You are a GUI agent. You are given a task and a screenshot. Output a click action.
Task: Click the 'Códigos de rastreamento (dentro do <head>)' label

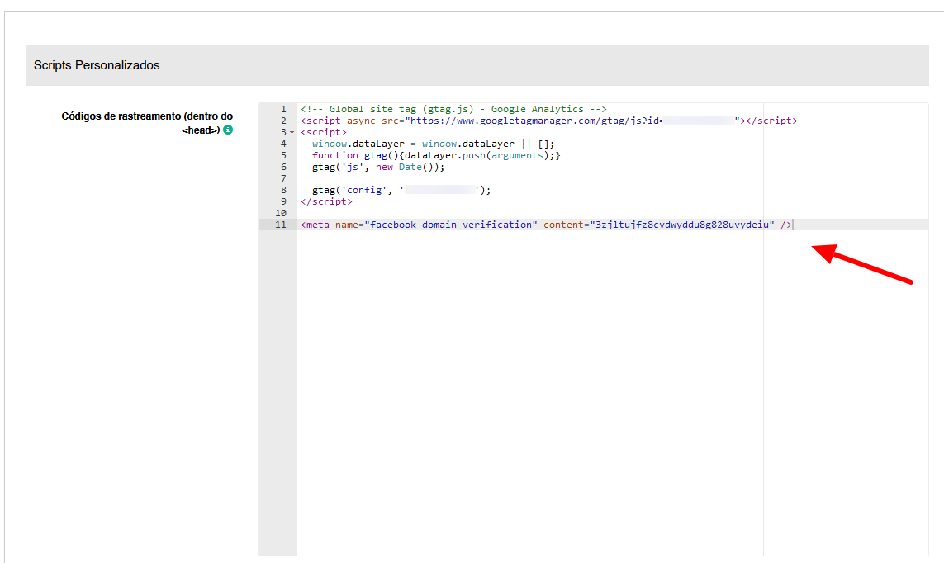pyautogui.click(x=147, y=123)
